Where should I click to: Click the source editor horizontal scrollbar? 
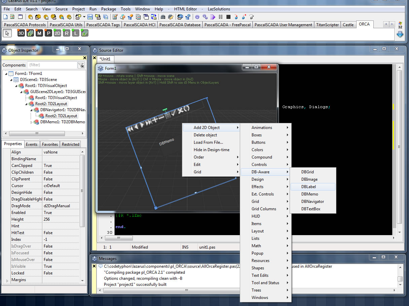(x=248, y=238)
